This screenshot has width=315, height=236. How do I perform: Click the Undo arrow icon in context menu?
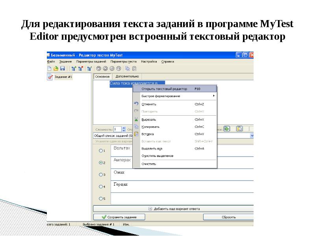pos(136,104)
